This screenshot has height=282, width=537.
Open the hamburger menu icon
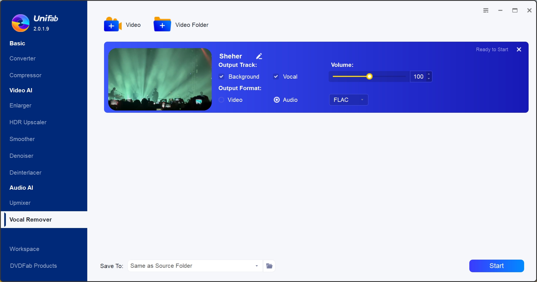click(x=486, y=10)
